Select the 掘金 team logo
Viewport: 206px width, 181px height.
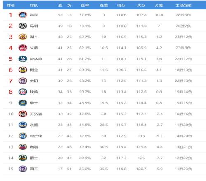[x=23, y=70]
